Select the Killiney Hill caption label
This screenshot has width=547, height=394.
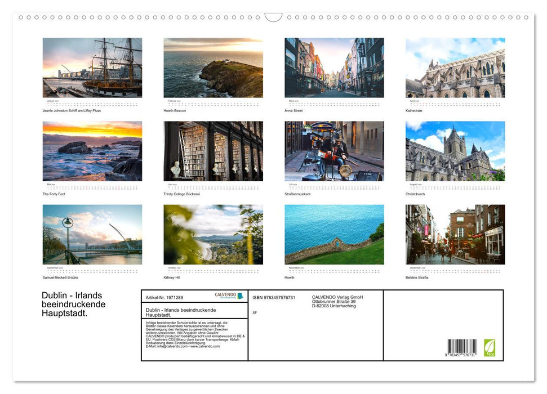(x=171, y=277)
